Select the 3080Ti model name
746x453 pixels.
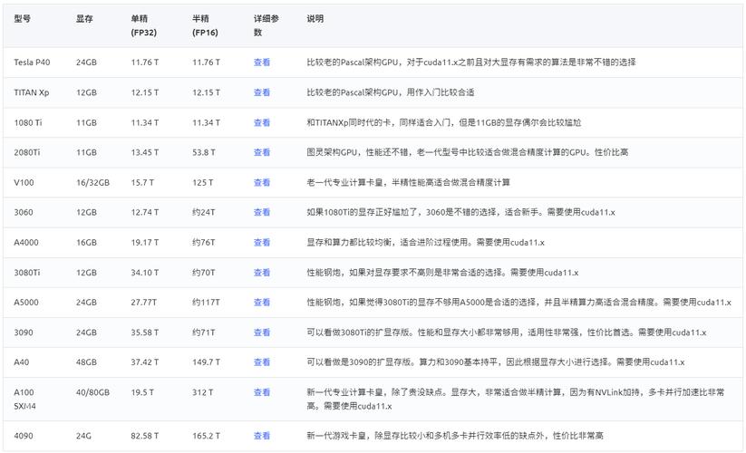tap(27, 273)
